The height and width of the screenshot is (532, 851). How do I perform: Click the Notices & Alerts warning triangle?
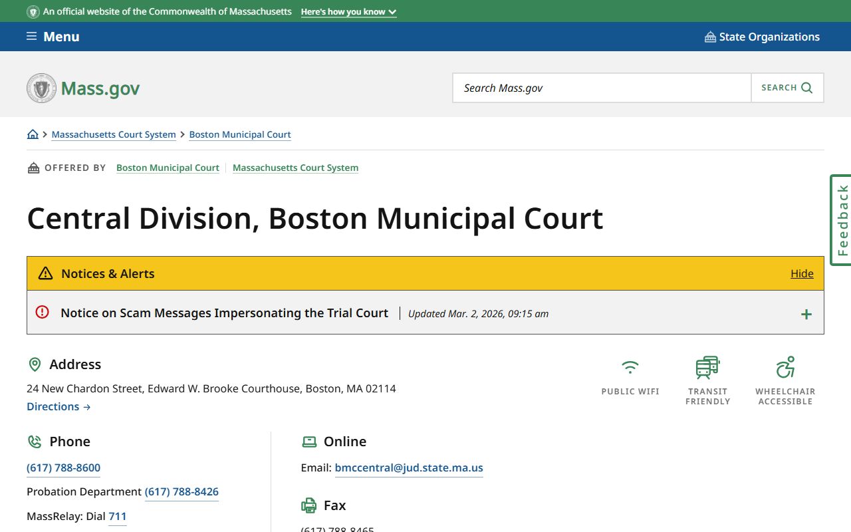pyautogui.click(x=45, y=273)
